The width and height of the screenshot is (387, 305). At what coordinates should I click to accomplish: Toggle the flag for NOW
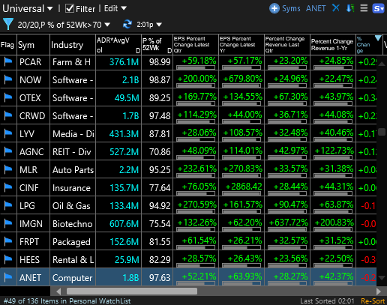click(8, 79)
